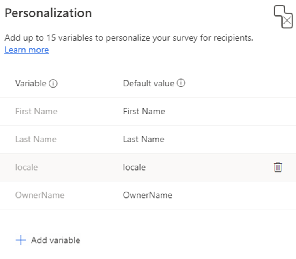Select the Last Name variable name
Screen dimensions: 296x259
pos(36,139)
